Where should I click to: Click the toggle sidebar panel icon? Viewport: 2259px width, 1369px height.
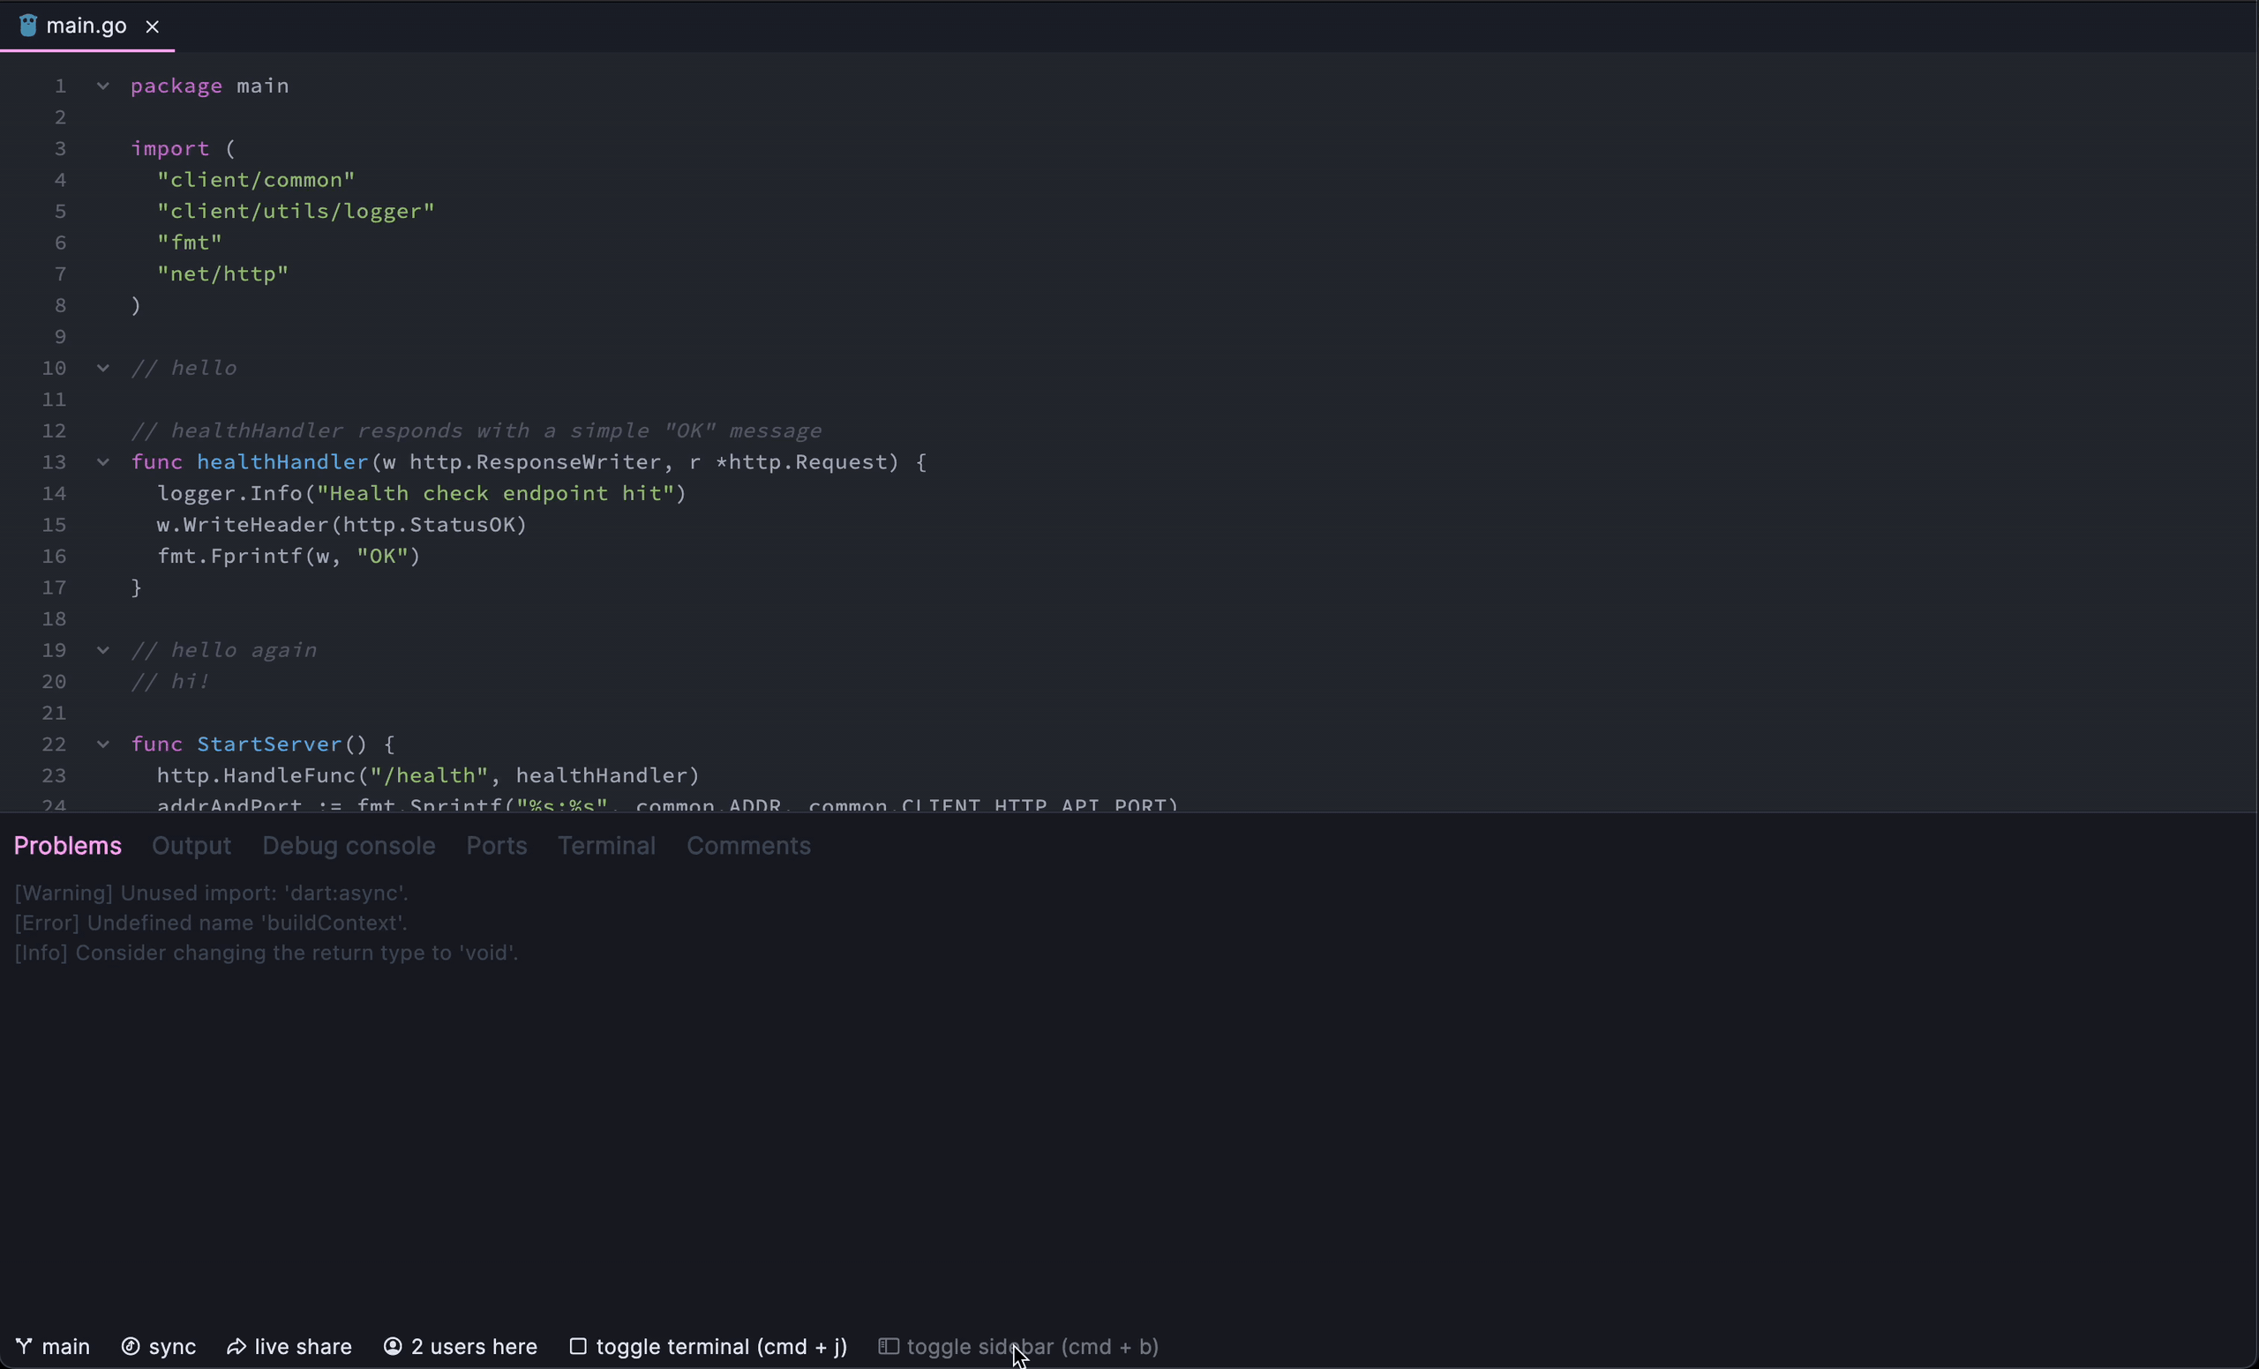(x=888, y=1346)
